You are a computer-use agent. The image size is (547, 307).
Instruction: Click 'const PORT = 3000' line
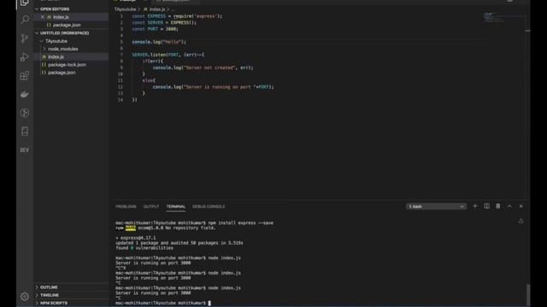[155, 29]
